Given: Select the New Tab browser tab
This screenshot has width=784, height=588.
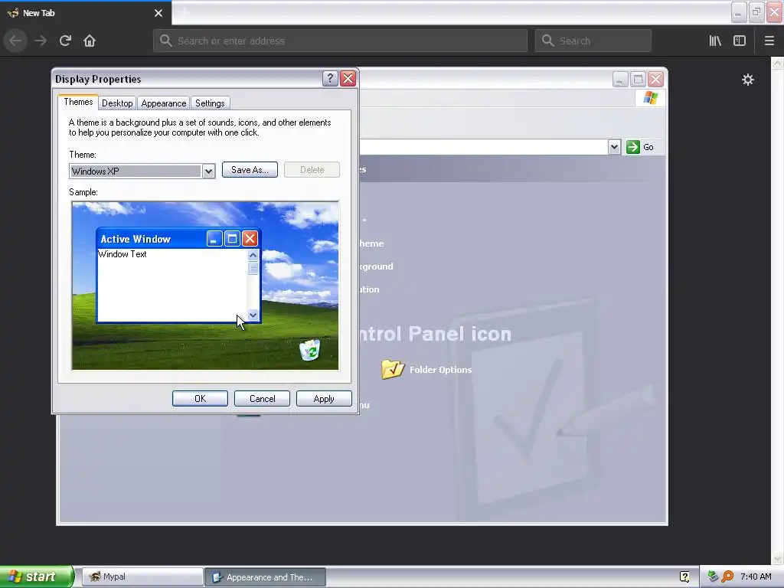Looking at the screenshot, I should (x=86, y=13).
